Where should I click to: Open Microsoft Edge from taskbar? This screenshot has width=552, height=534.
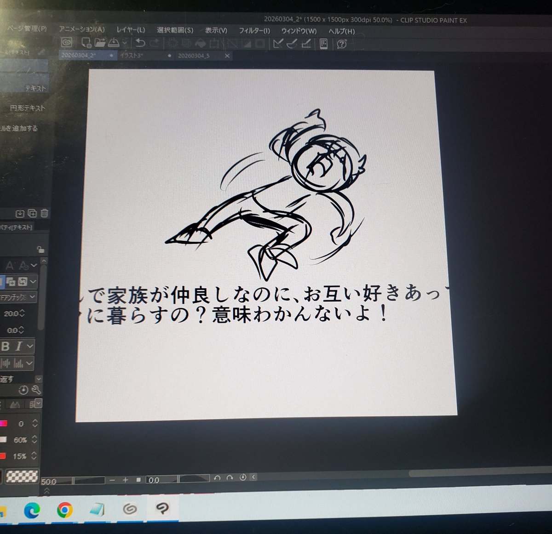pyautogui.click(x=32, y=510)
